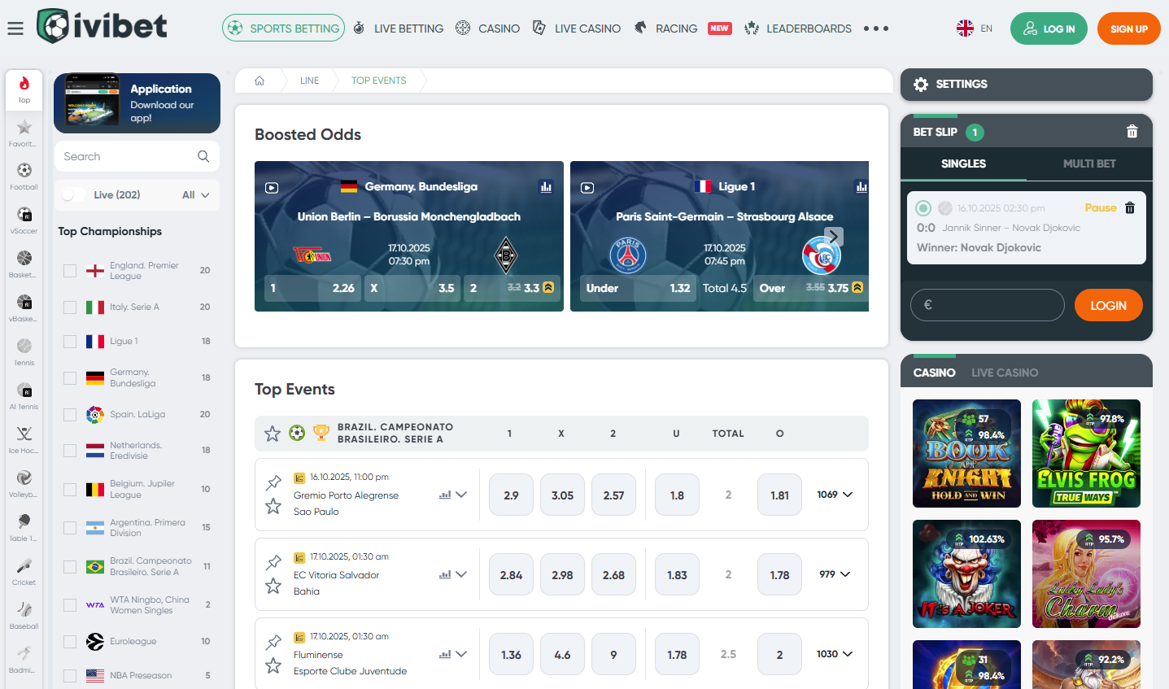The width and height of the screenshot is (1169, 689).
Task: Open the hamburger menu icon
Action: (x=15, y=28)
